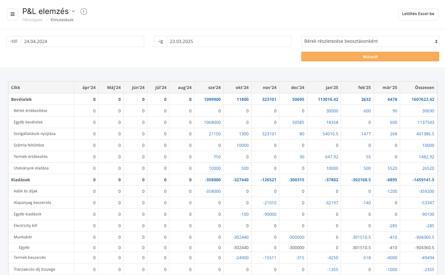This screenshot has height=275, width=445.
Task: Open the Pénzügyek breadcrumb link
Action: (x=32, y=20)
